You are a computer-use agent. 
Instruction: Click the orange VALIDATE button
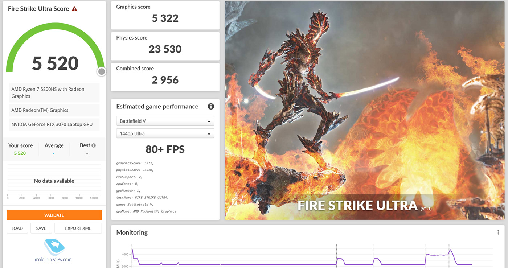click(x=54, y=215)
